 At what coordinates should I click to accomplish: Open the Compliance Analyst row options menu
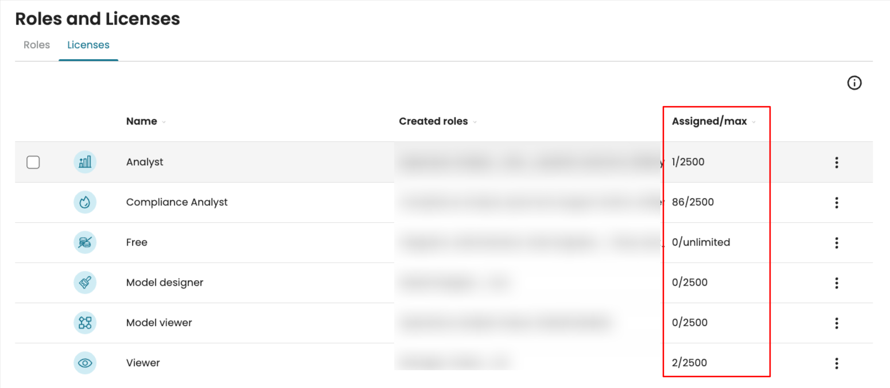pyautogui.click(x=837, y=203)
